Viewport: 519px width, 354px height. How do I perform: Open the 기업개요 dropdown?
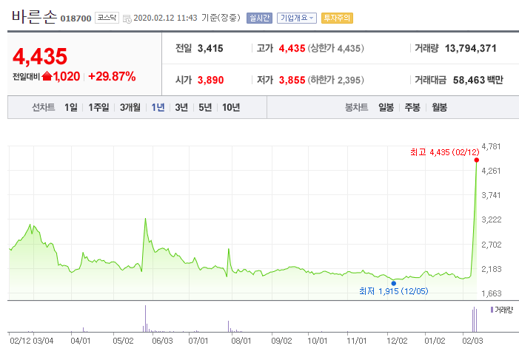[297, 18]
